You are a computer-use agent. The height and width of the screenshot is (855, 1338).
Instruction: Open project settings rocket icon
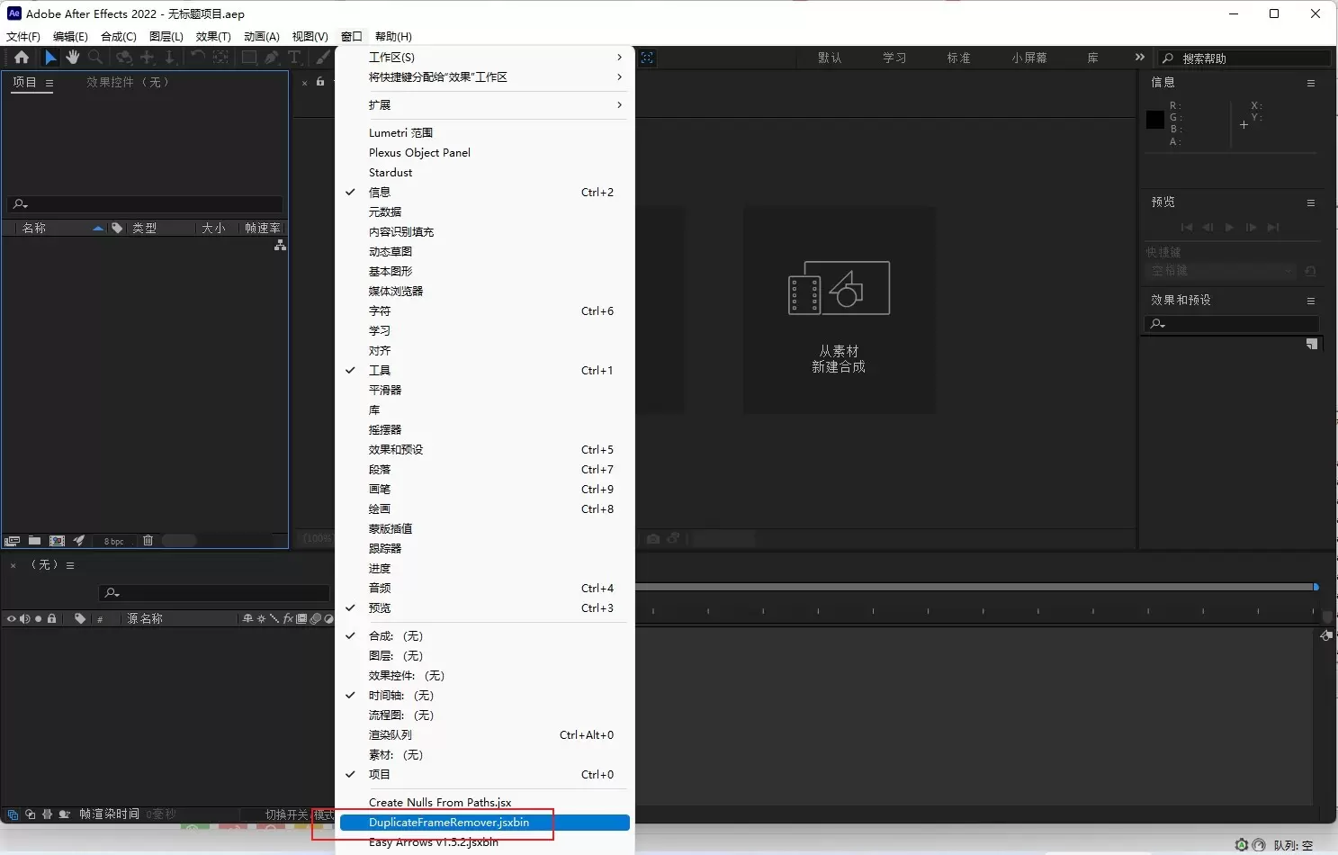tap(79, 541)
